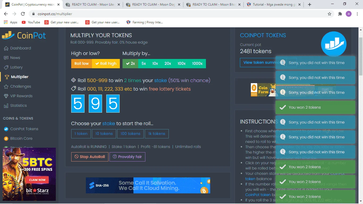Switch to the Tutorial browser tab
363x204 pixels.
(274, 5)
